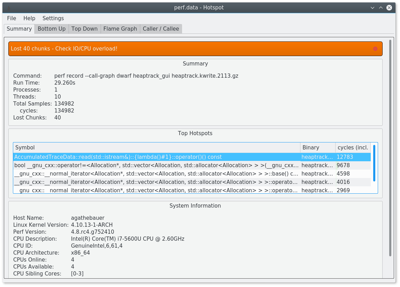The width and height of the screenshot is (400, 287).
Task: Sort hotspots by cycles (incl.) column header
Action: point(353,148)
